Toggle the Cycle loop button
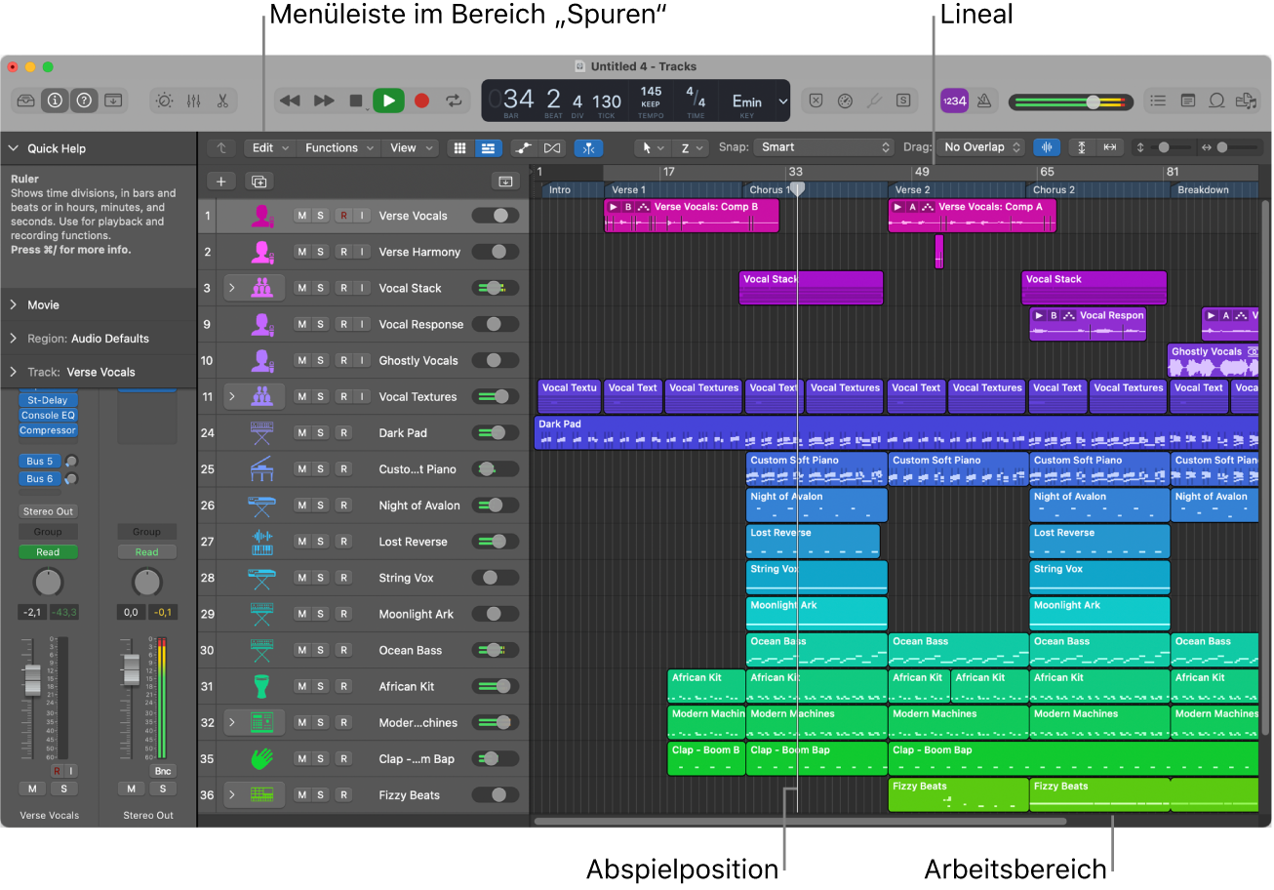The image size is (1274, 890). click(454, 101)
